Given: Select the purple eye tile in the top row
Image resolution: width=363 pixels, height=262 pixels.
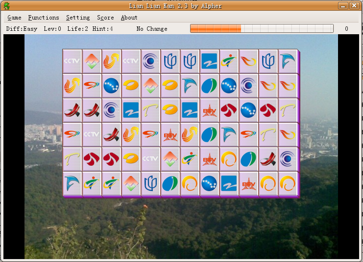Looking at the screenshot, I should [150, 61].
